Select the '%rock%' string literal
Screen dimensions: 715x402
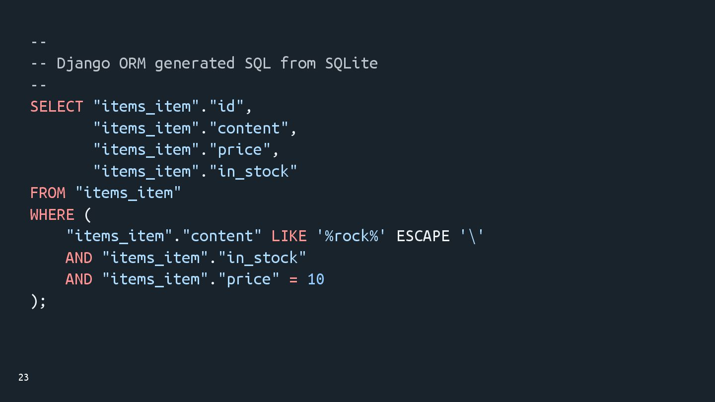pos(351,236)
